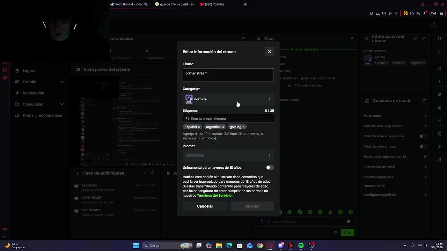
Task: Open the ad blocker shield icon
Action: coord(384,14)
